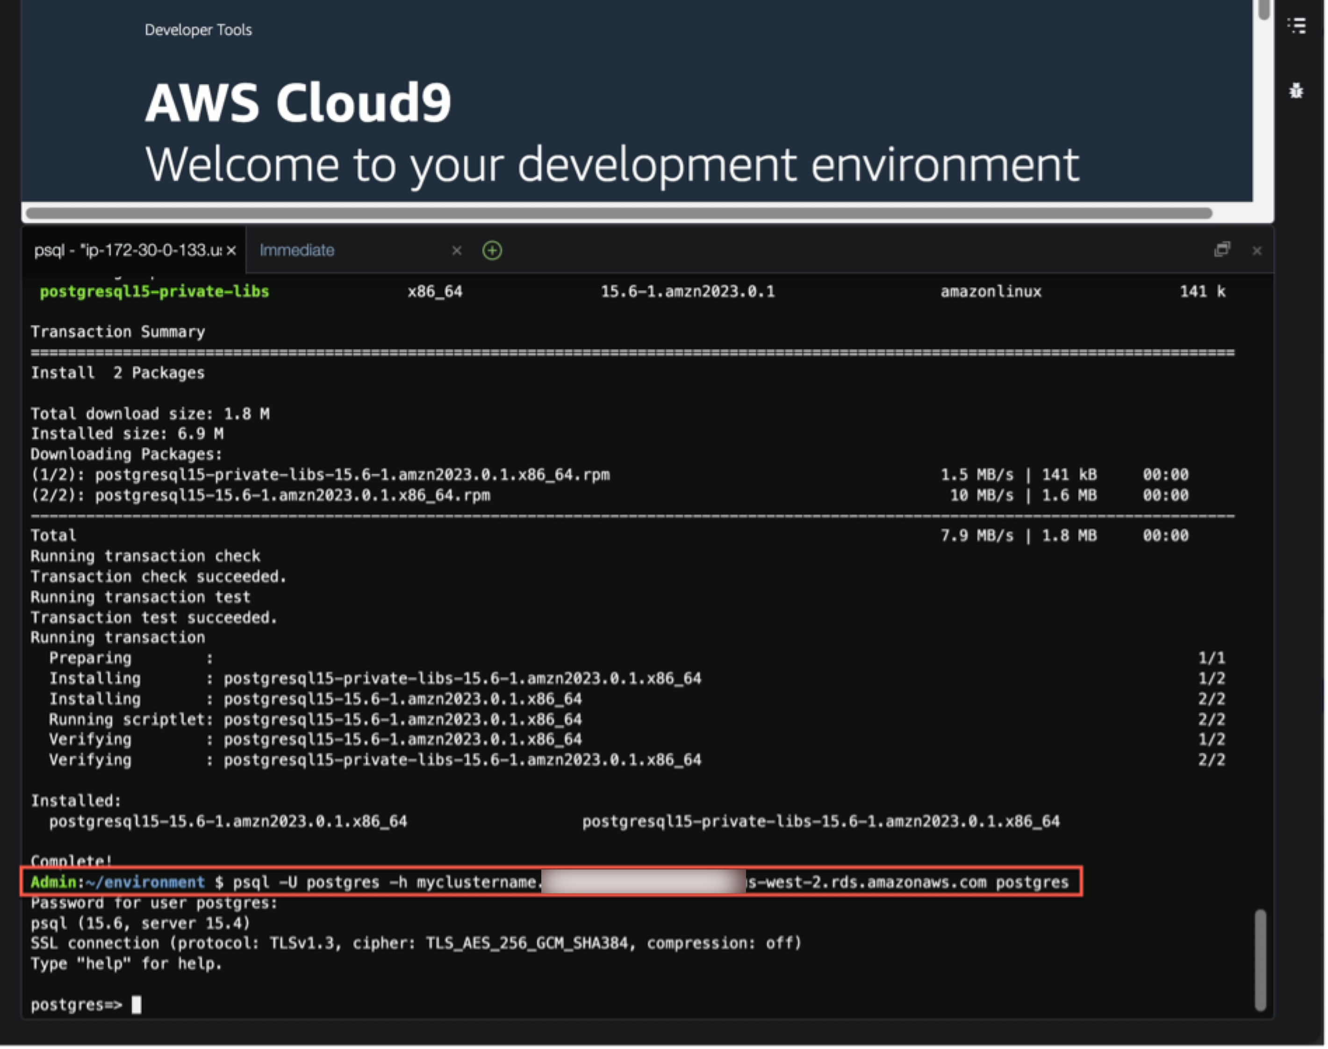Click the terminal's vertical scrollbar thumb
1328x1049 pixels.
1260,959
